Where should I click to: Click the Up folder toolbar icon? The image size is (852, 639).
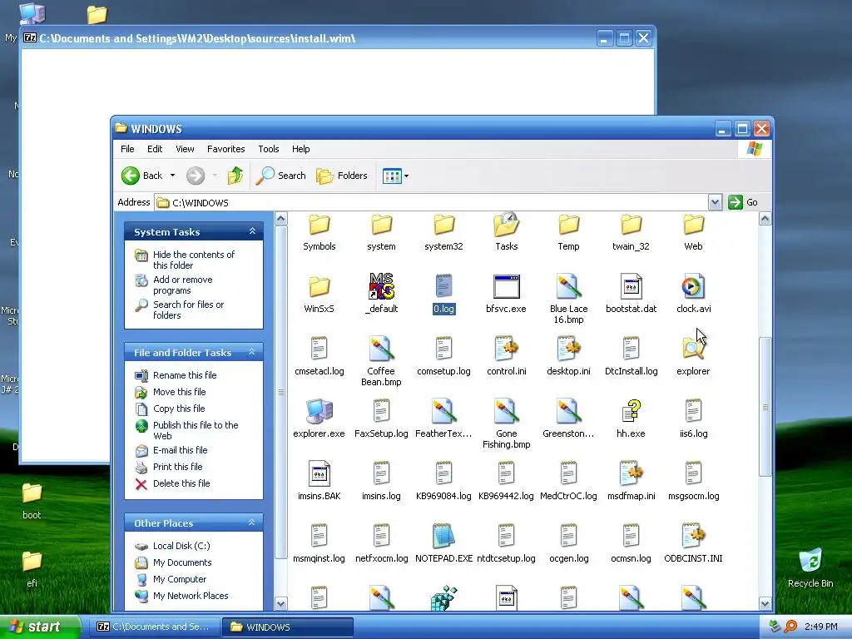235,176
